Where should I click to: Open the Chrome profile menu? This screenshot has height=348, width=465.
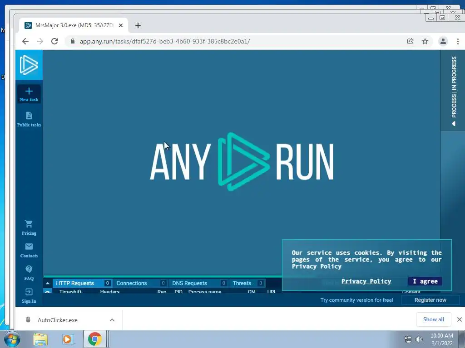(x=443, y=41)
